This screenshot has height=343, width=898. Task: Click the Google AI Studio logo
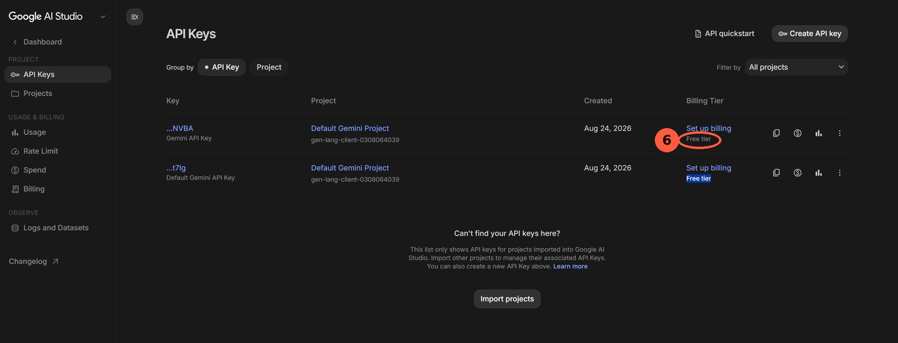pyautogui.click(x=46, y=17)
